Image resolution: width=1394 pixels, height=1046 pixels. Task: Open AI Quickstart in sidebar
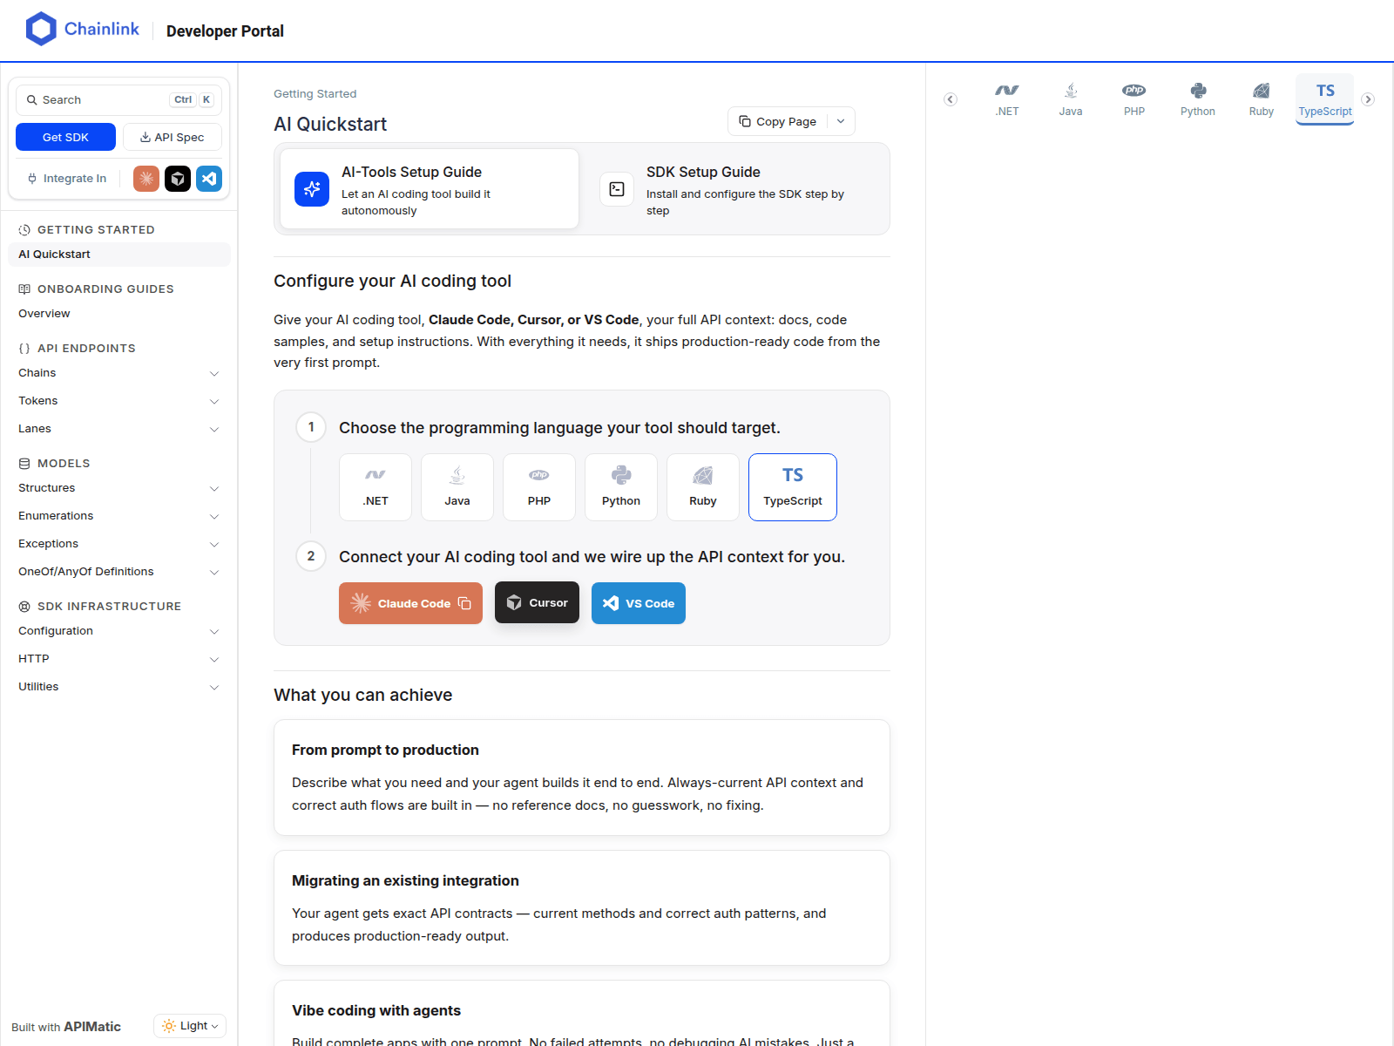click(119, 255)
